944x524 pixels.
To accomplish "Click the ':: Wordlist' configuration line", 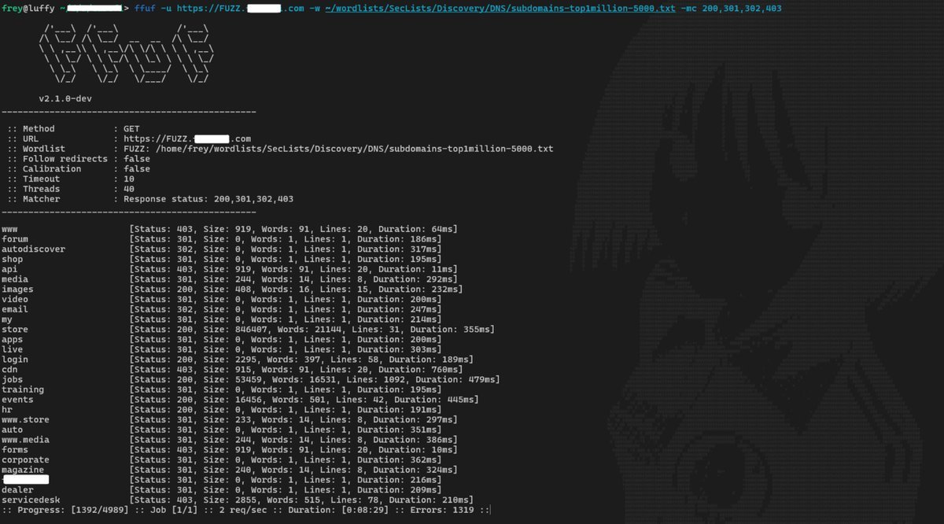I will pyautogui.click(x=280, y=149).
